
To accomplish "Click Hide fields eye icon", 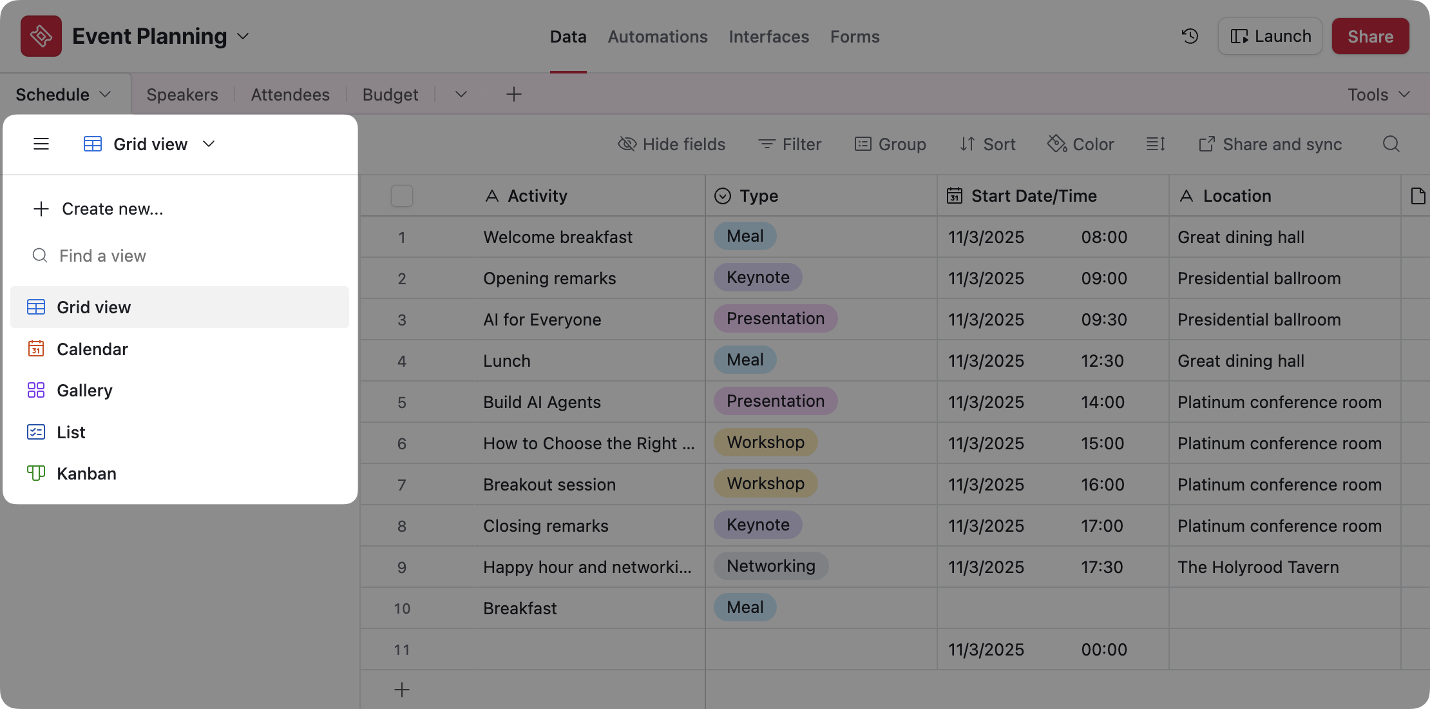I will pos(627,144).
